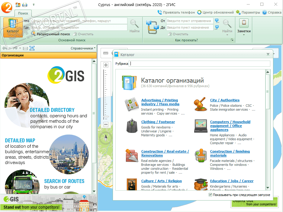283x212 pixels.
Task: Open the Education / Jobs / Career link
Action: 232,181
